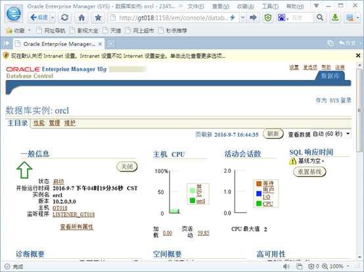
Task: Close the Oracle Enterprise Manager tab
Action: tap(100, 44)
